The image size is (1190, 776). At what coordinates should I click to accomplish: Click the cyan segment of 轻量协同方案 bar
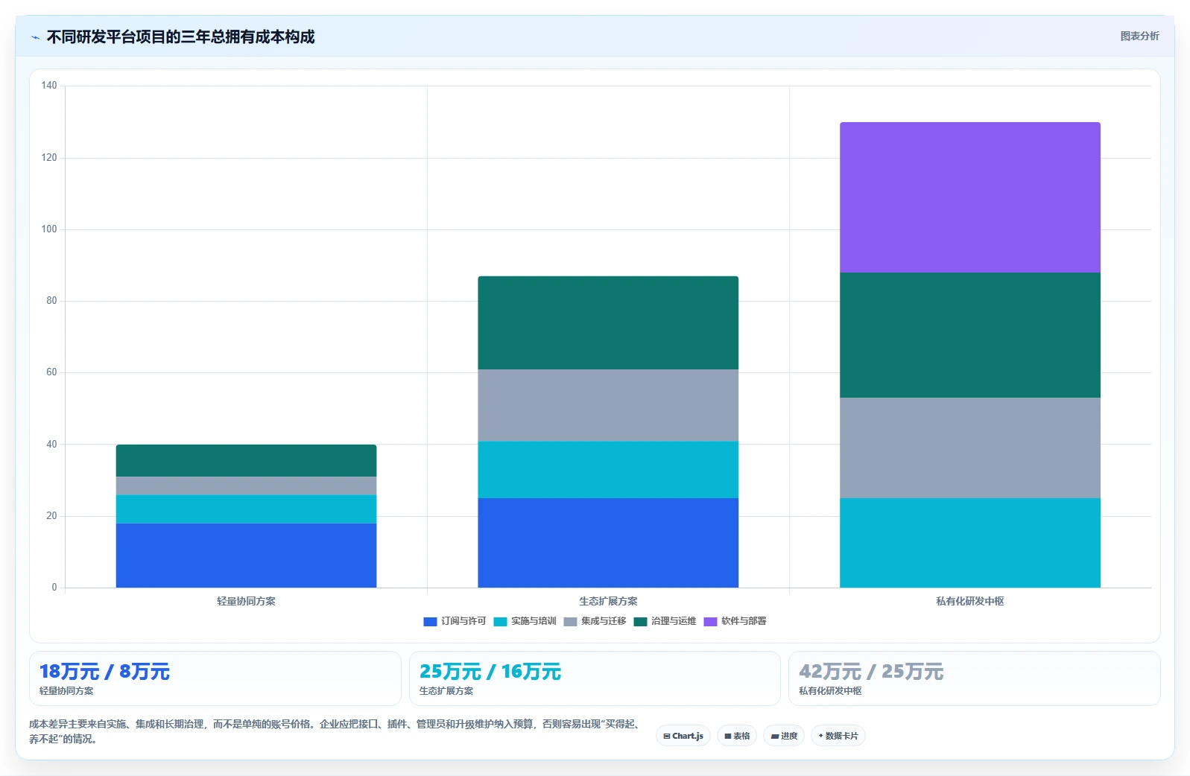click(x=246, y=509)
